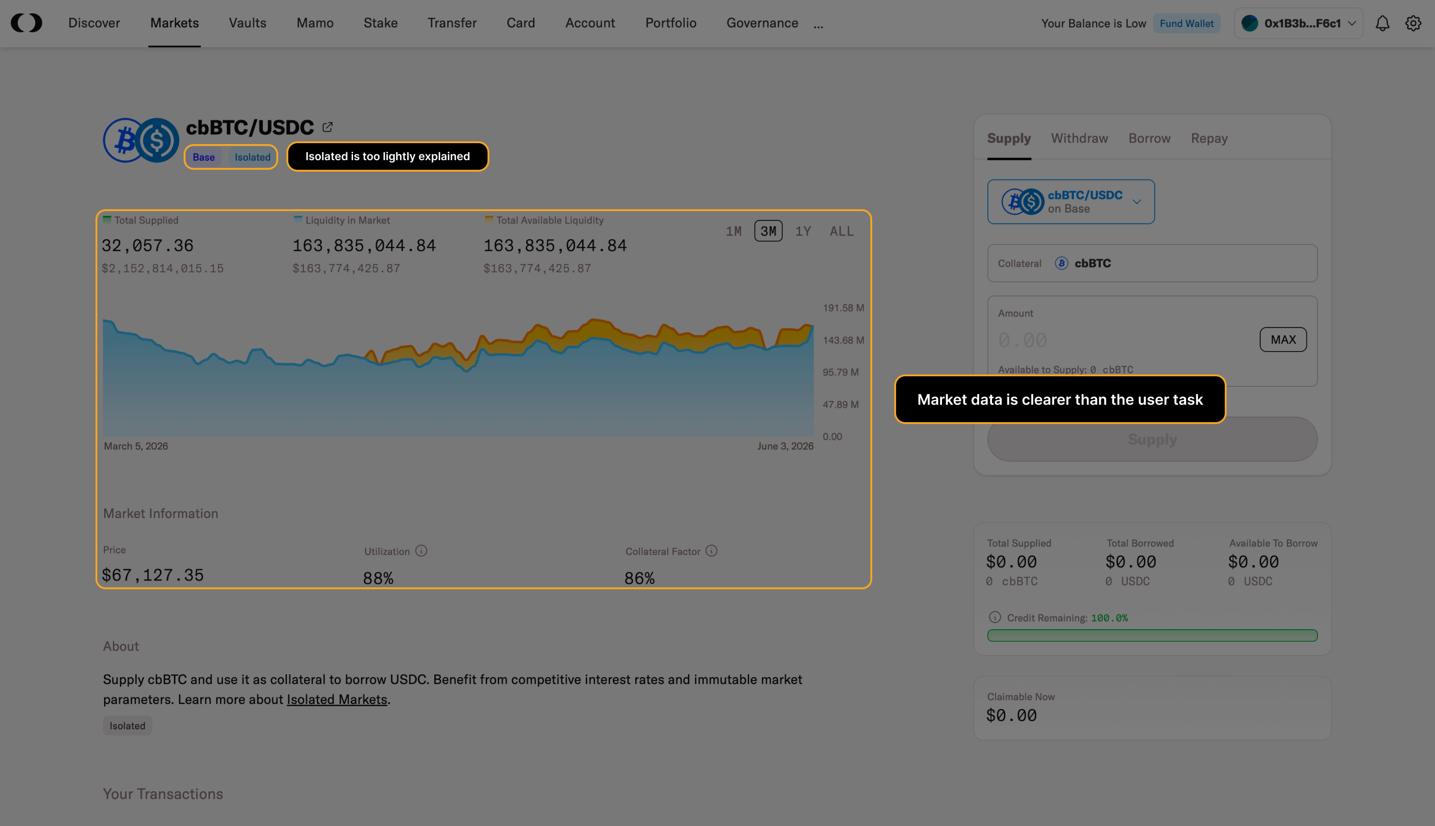The height and width of the screenshot is (826, 1435).
Task: Click the Available To Borrow $0.00 value
Action: click(1253, 562)
